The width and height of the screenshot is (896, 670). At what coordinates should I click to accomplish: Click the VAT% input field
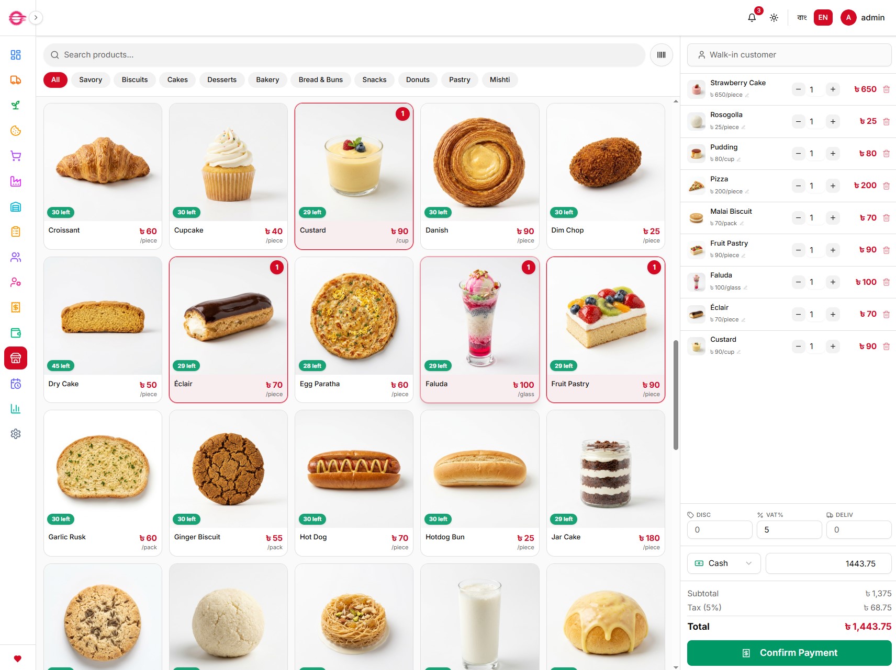pos(789,530)
